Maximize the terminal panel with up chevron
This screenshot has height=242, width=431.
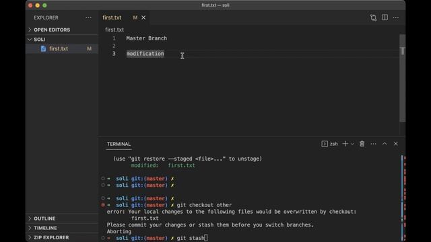pos(385,143)
